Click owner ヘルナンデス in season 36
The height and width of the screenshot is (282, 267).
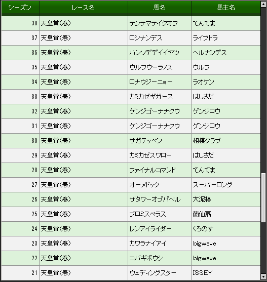tap(210, 53)
